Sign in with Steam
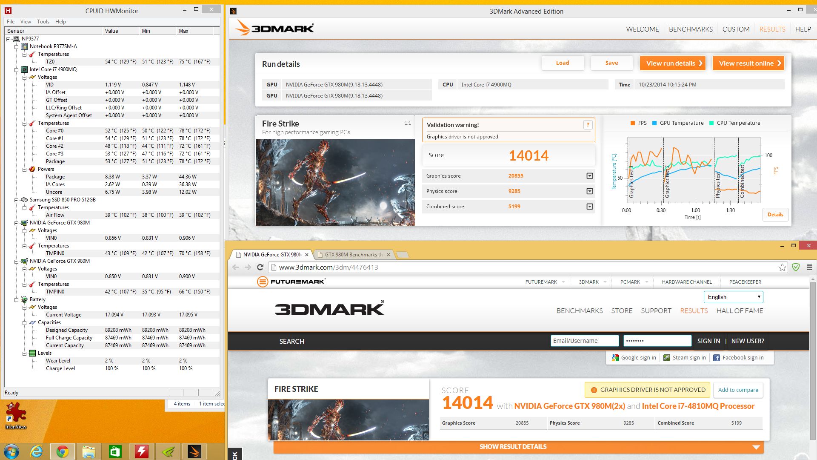This screenshot has height=460, width=817. pos(684,358)
